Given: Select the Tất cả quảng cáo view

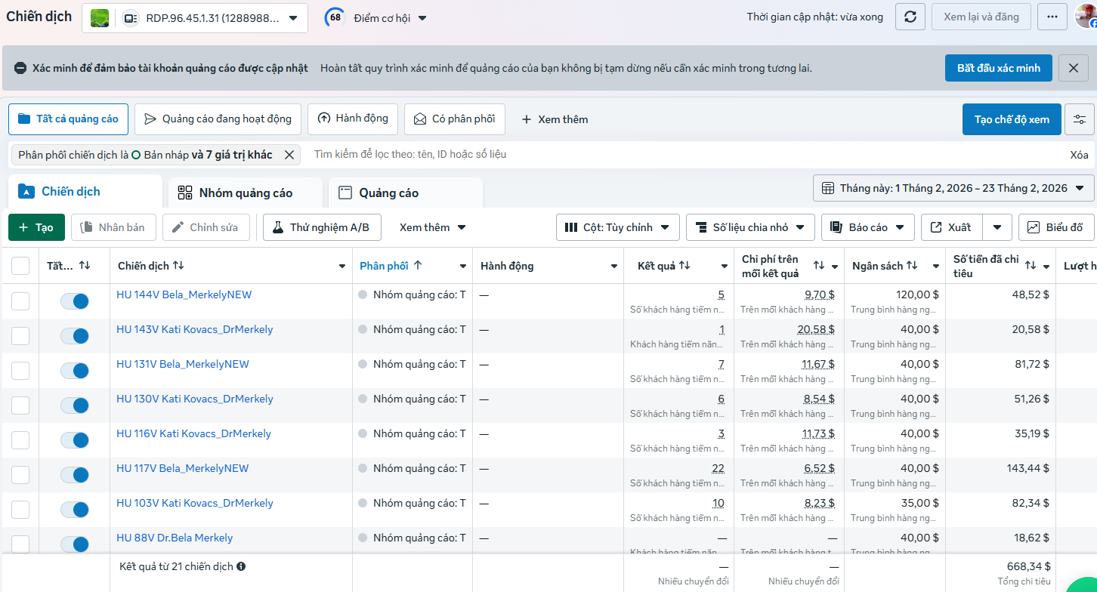Looking at the screenshot, I should coord(69,119).
